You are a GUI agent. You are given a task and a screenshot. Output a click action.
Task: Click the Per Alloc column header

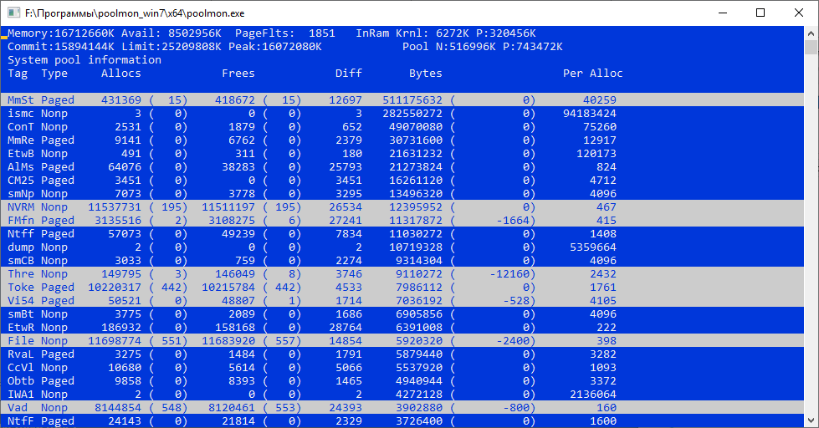pyautogui.click(x=592, y=74)
